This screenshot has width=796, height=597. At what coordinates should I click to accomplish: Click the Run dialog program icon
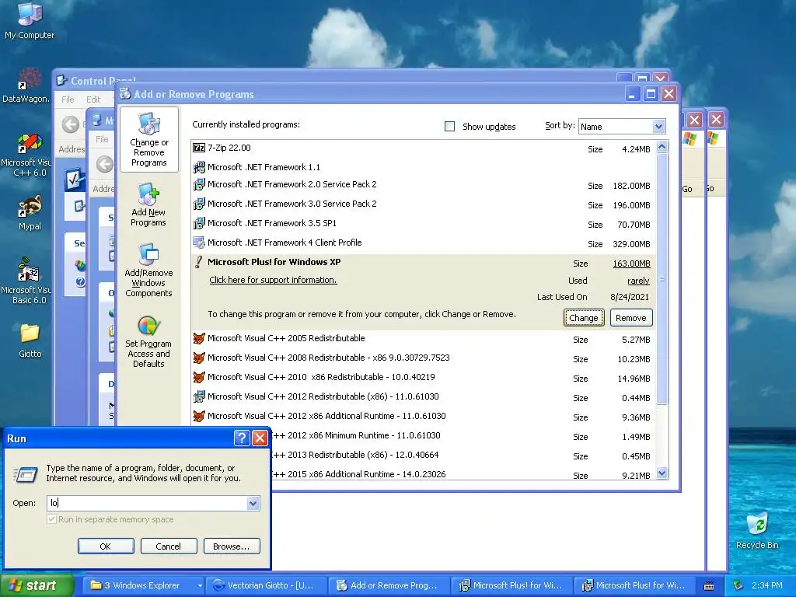click(26, 475)
